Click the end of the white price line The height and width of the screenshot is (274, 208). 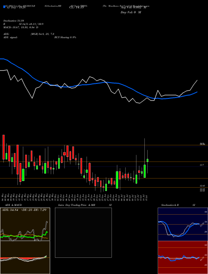click(x=197, y=80)
